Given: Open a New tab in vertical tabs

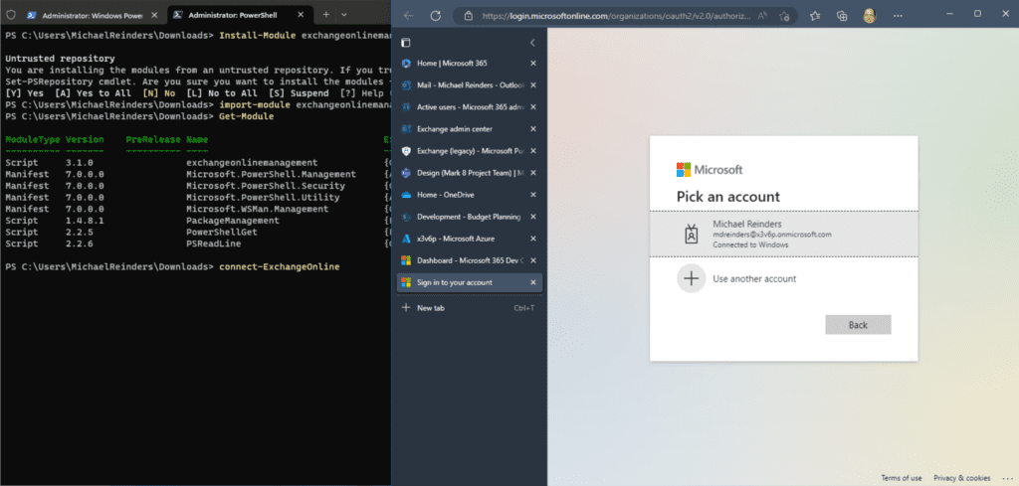Looking at the screenshot, I should pyautogui.click(x=470, y=307).
